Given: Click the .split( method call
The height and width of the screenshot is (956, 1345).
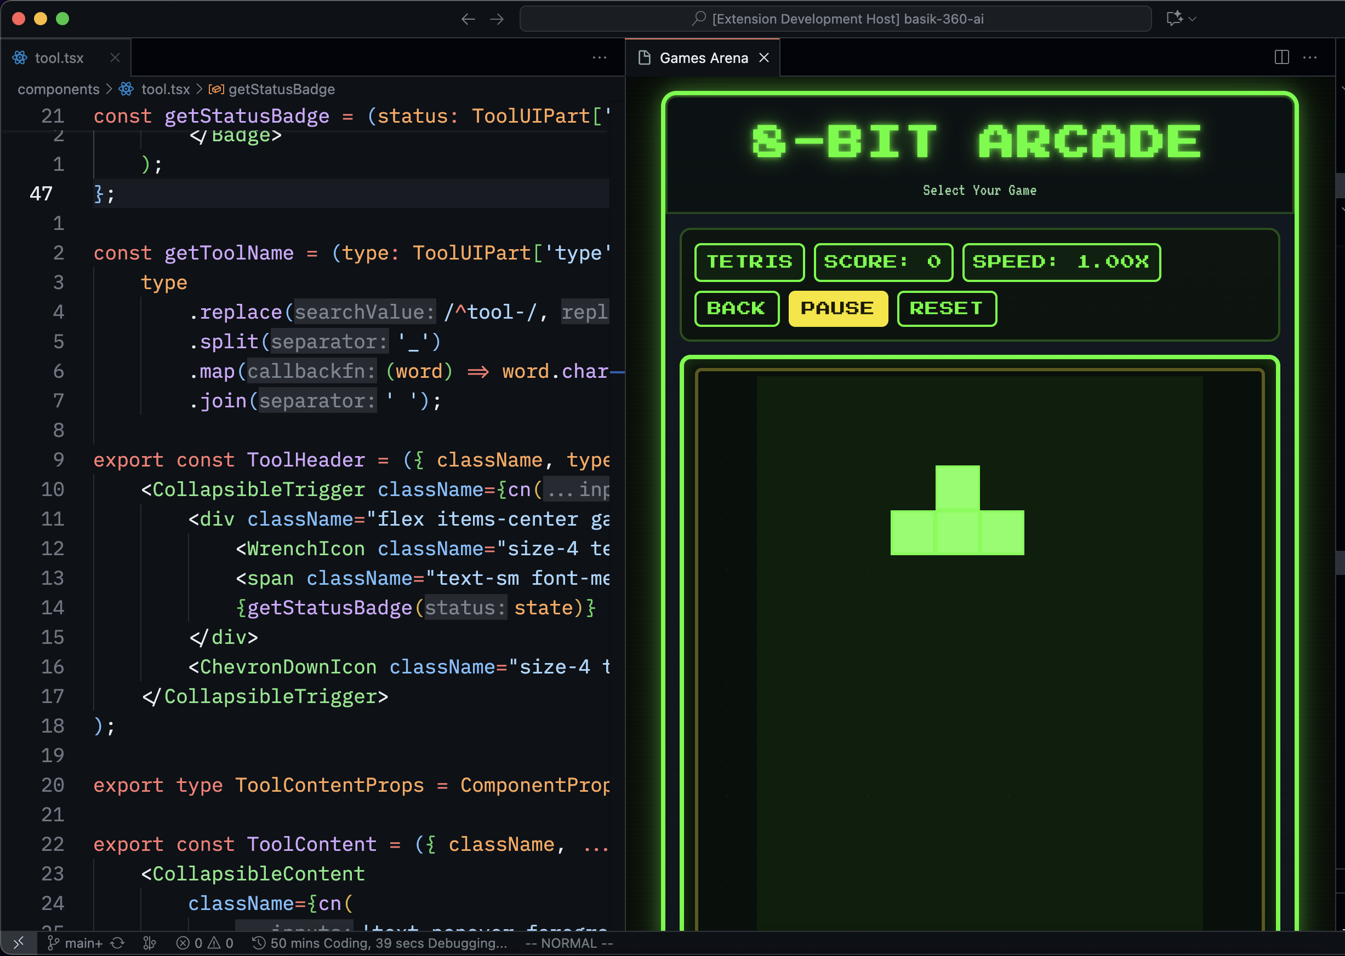Looking at the screenshot, I should tap(229, 342).
